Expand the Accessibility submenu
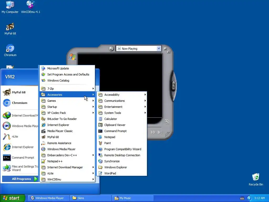The image size is (269, 202). [122, 95]
